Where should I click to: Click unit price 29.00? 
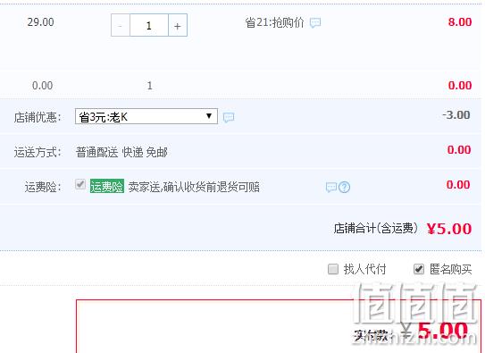(x=40, y=22)
